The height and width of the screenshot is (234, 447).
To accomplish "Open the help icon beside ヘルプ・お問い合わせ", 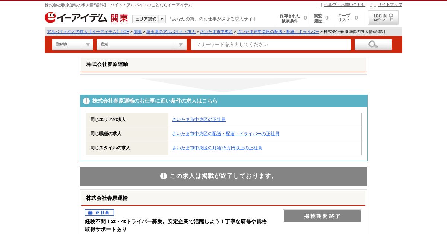I will [320, 5].
